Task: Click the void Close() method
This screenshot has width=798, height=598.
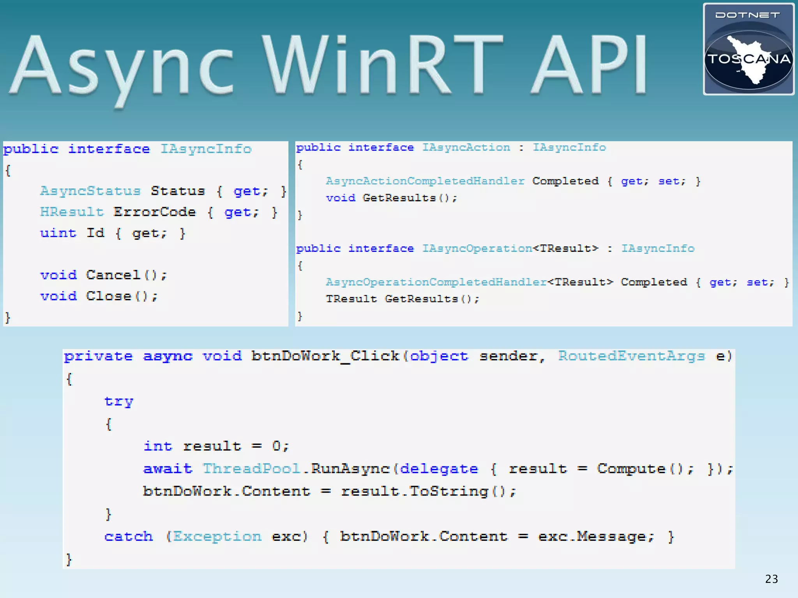Action: coord(99,296)
